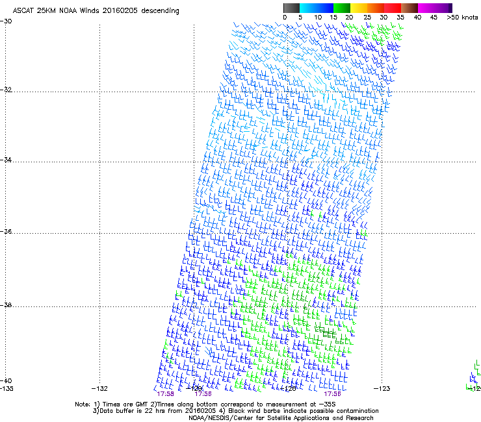
Task: Click the '10' legend tick label
Action: tap(318, 18)
